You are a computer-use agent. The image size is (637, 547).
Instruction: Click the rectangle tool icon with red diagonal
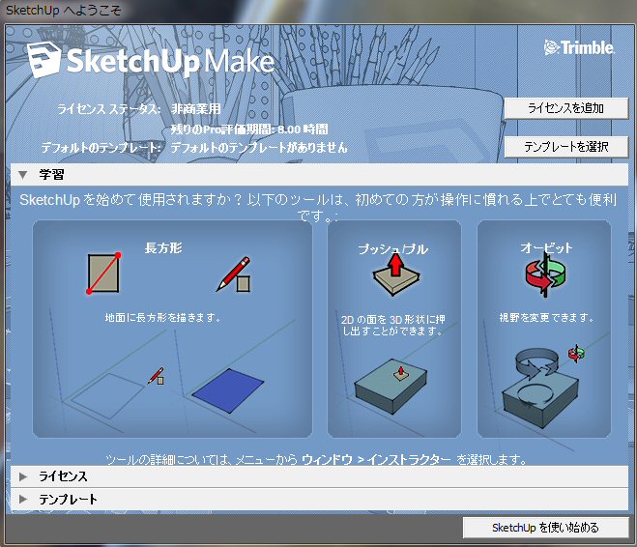click(103, 273)
